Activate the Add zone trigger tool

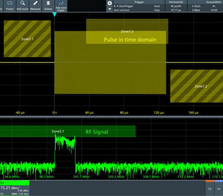[x=61, y=5]
